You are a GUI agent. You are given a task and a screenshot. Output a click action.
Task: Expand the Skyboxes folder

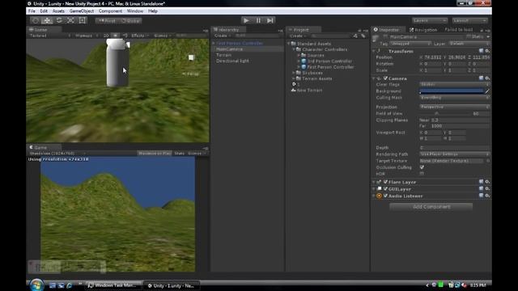pos(294,73)
